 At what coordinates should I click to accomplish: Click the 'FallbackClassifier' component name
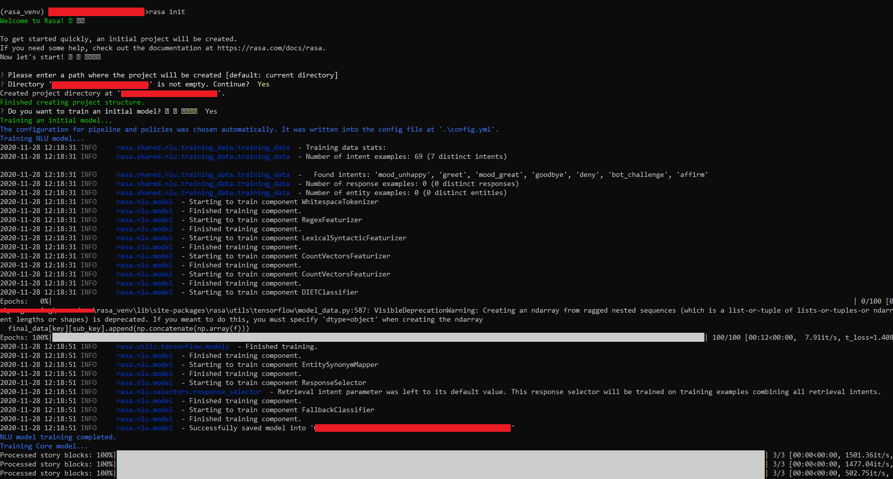pos(338,410)
